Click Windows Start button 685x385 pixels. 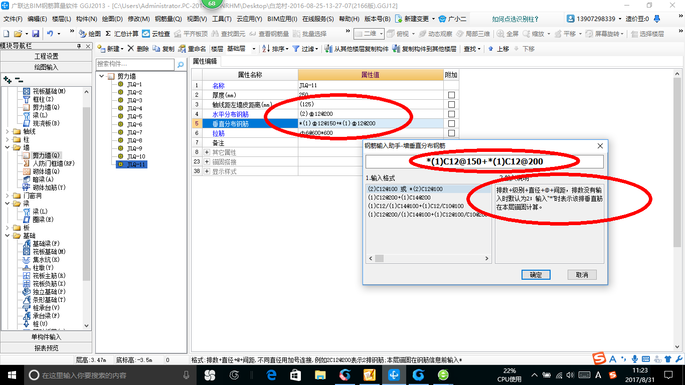coord(12,375)
